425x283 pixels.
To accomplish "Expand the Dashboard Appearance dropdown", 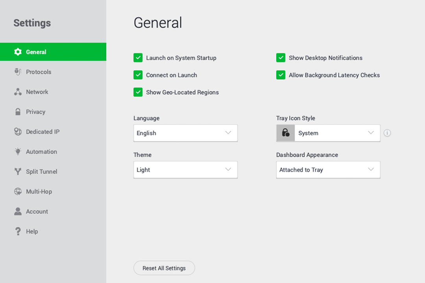I will click(328, 170).
